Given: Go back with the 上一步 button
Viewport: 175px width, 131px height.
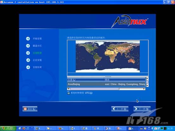Looking at the screenshot, I should [120, 109].
